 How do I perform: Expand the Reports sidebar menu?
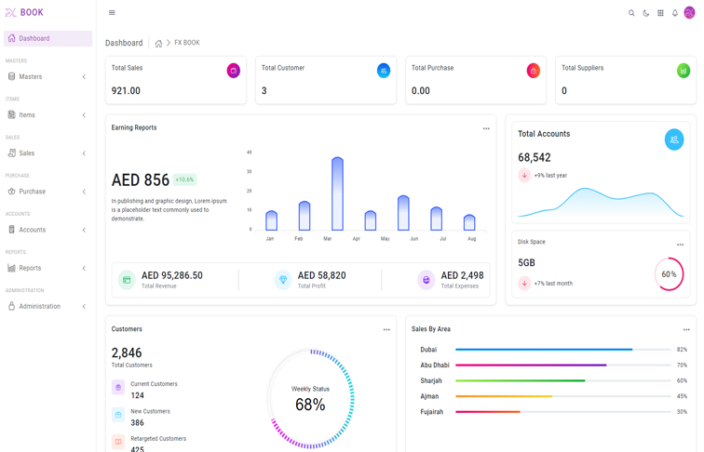[x=47, y=268]
